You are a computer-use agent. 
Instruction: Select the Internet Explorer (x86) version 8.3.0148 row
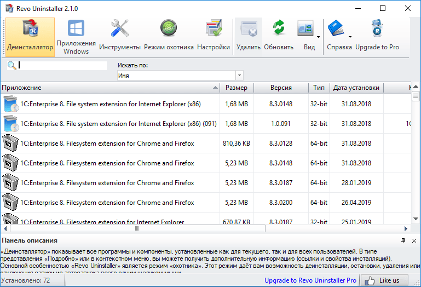point(206,104)
